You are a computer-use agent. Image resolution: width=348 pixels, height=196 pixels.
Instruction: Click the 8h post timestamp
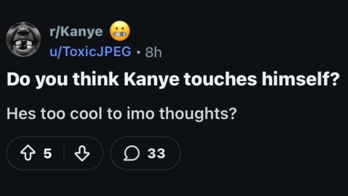pos(153,52)
